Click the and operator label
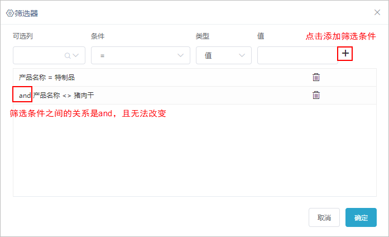Viewport: 389px width, 237px height. pos(25,96)
